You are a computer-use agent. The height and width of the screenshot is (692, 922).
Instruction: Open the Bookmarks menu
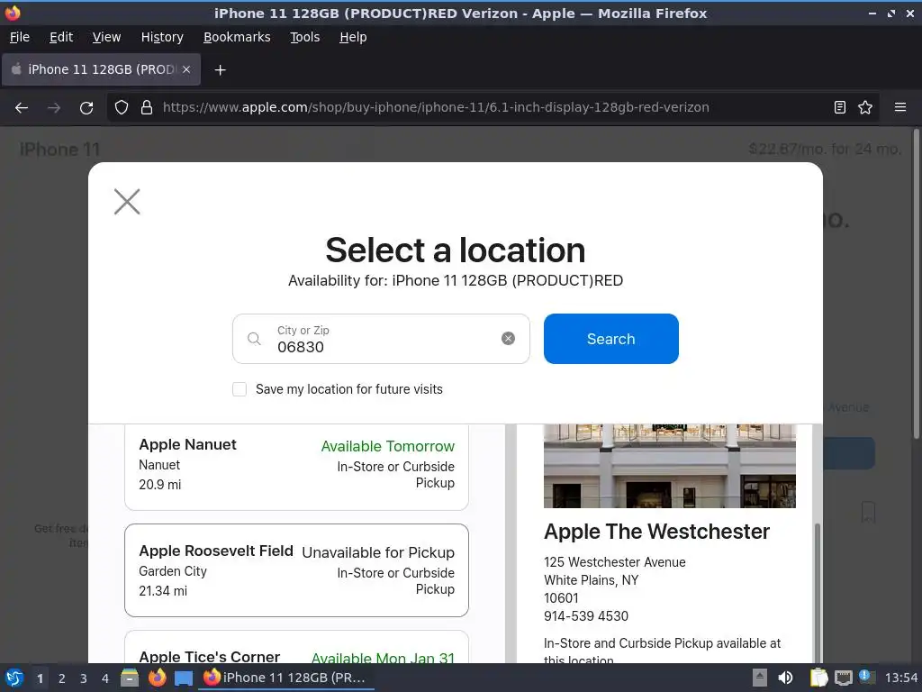237,37
